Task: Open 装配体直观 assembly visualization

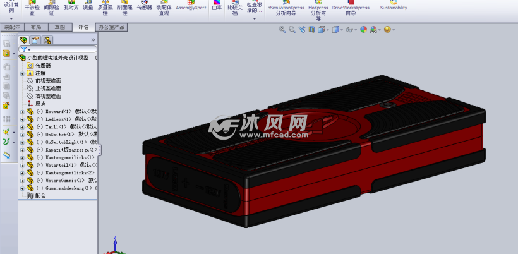Action: (164, 8)
